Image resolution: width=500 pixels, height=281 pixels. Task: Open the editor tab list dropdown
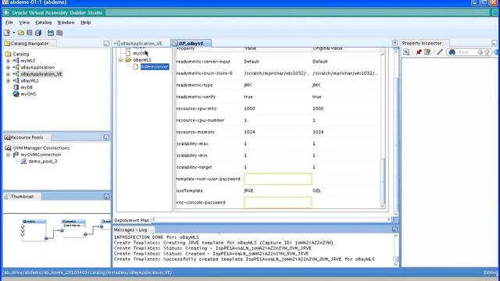tap(395, 43)
